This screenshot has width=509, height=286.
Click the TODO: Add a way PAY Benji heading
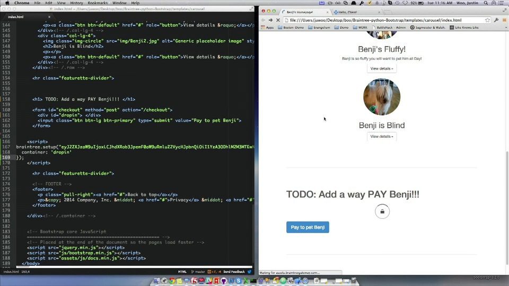(x=353, y=194)
